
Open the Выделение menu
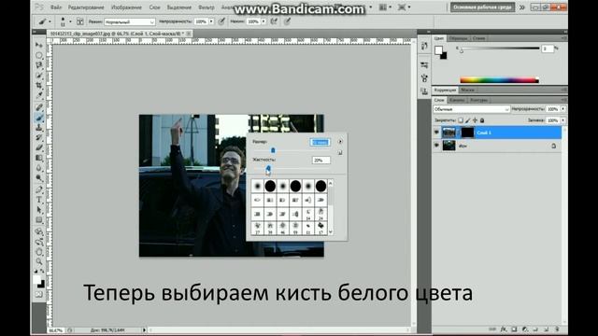pyautogui.click(x=178, y=7)
